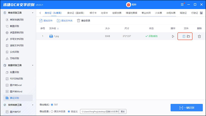This screenshot has width=206, height=116.
Task: Collapse the 批量识别工具 section
Action: click(34, 65)
